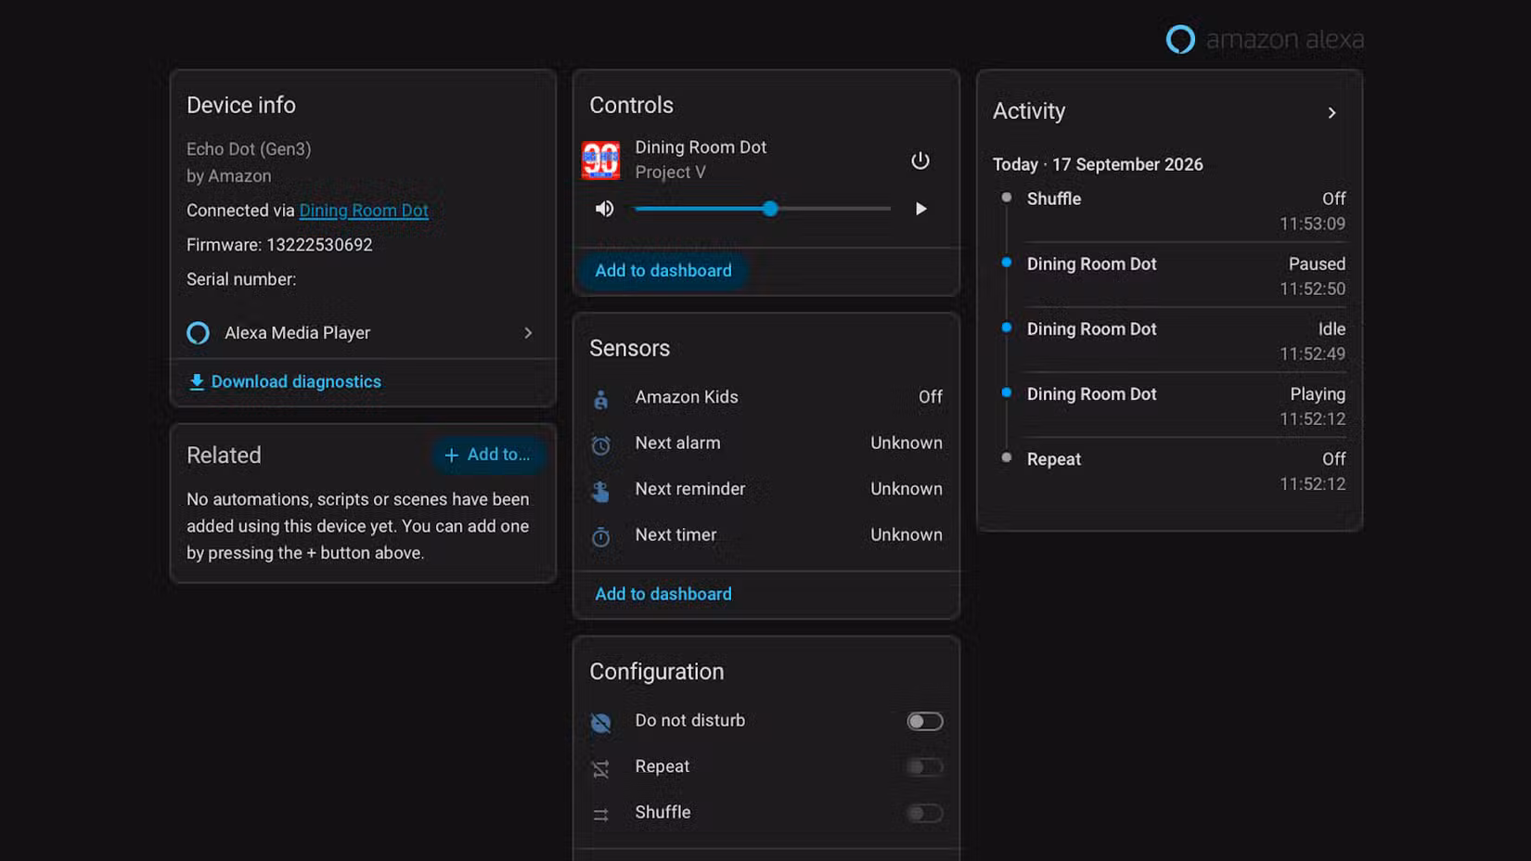Viewport: 1531px width, 861px height.
Task: Select Next timer sensor label
Action: click(x=675, y=535)
